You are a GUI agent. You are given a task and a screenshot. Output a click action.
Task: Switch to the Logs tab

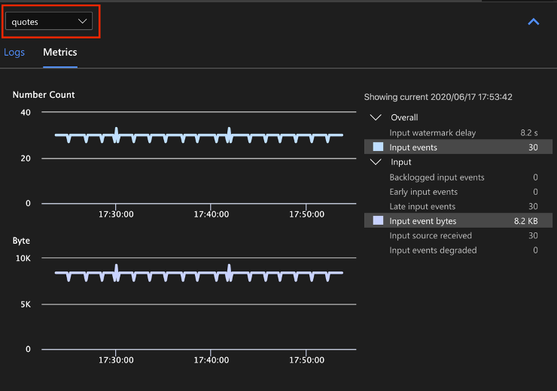[x=14, y=52]
